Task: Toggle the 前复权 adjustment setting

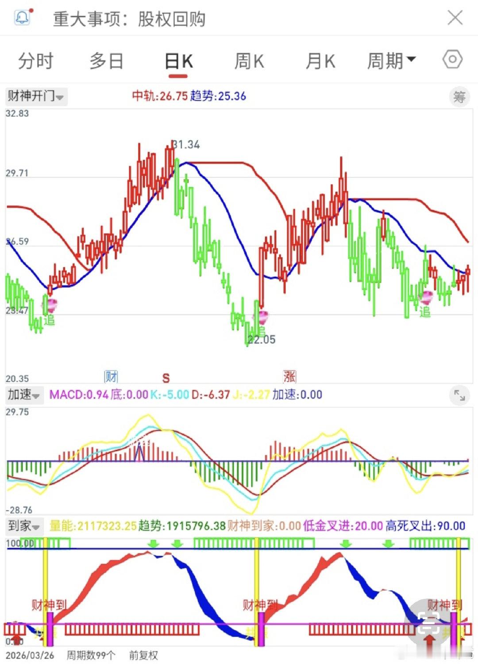Action: [x=143, y=655]
